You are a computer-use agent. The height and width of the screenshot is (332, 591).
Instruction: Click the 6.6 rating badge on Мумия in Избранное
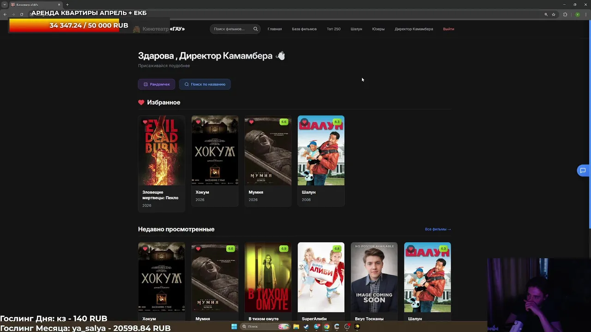pos(283,122)
